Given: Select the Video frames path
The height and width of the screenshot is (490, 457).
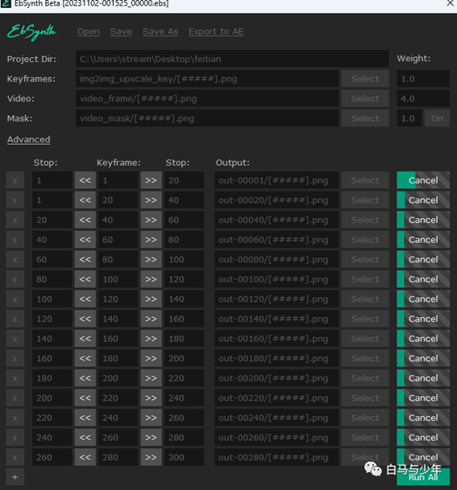Looking at the screenshot, I should tap(365, 98).
